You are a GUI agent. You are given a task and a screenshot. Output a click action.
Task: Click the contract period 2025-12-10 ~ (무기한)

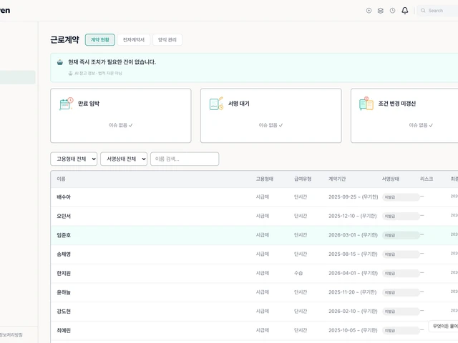click(353, 216)
